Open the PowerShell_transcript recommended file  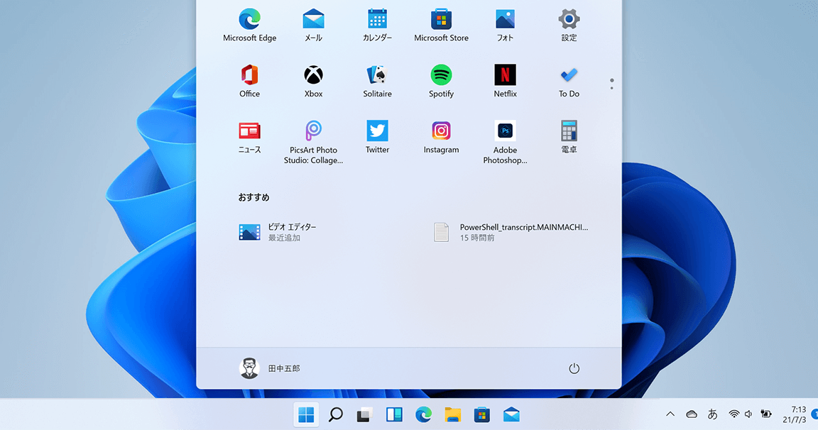pos(511,232)
